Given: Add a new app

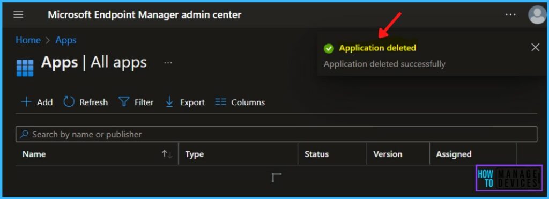Looking at the screenshot, I should click(37, 102).
